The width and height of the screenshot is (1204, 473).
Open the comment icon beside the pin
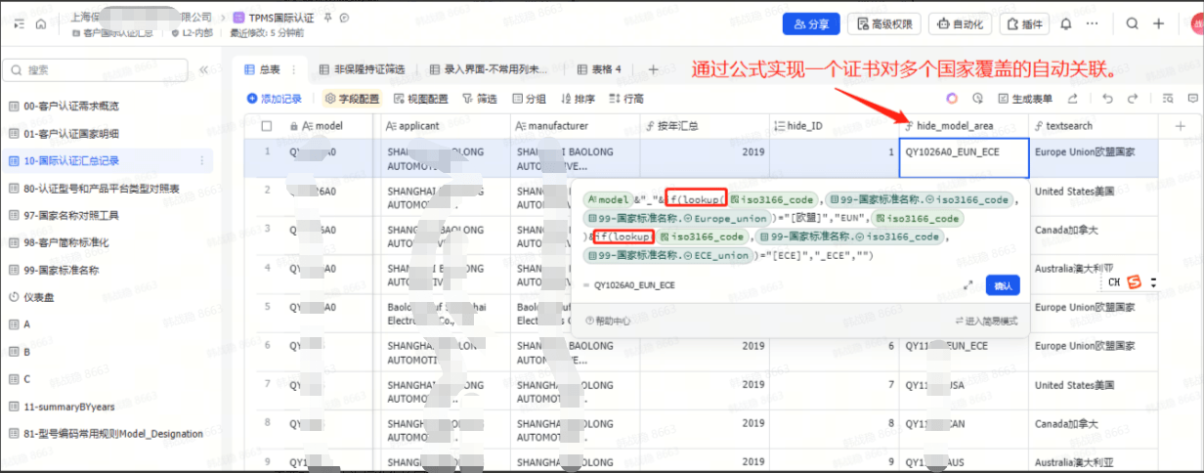coord(344,18)
